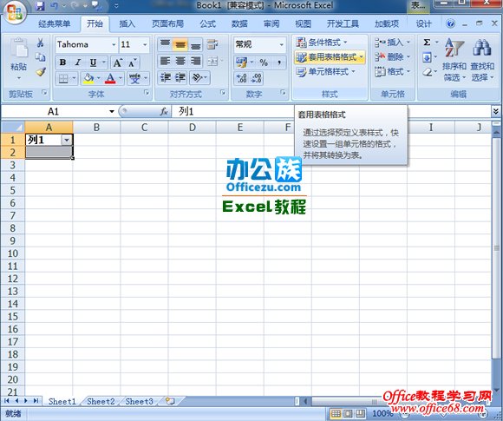Open the text orientation options
Screen dimensions: 503x421
199,78
